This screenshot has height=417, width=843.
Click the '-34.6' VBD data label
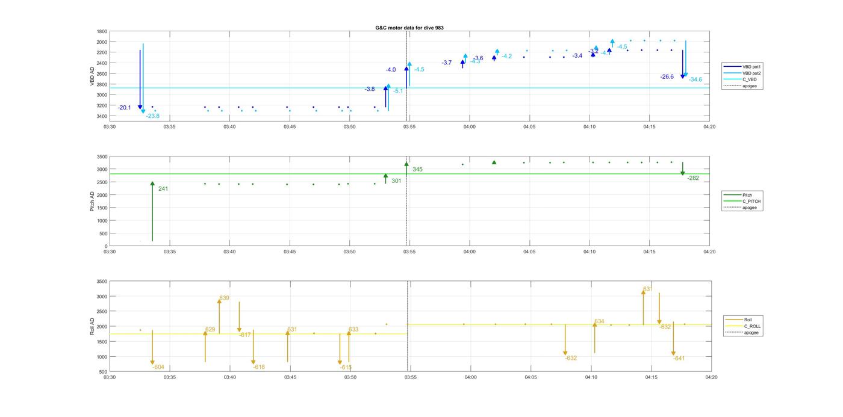click(x=695, y=79)
